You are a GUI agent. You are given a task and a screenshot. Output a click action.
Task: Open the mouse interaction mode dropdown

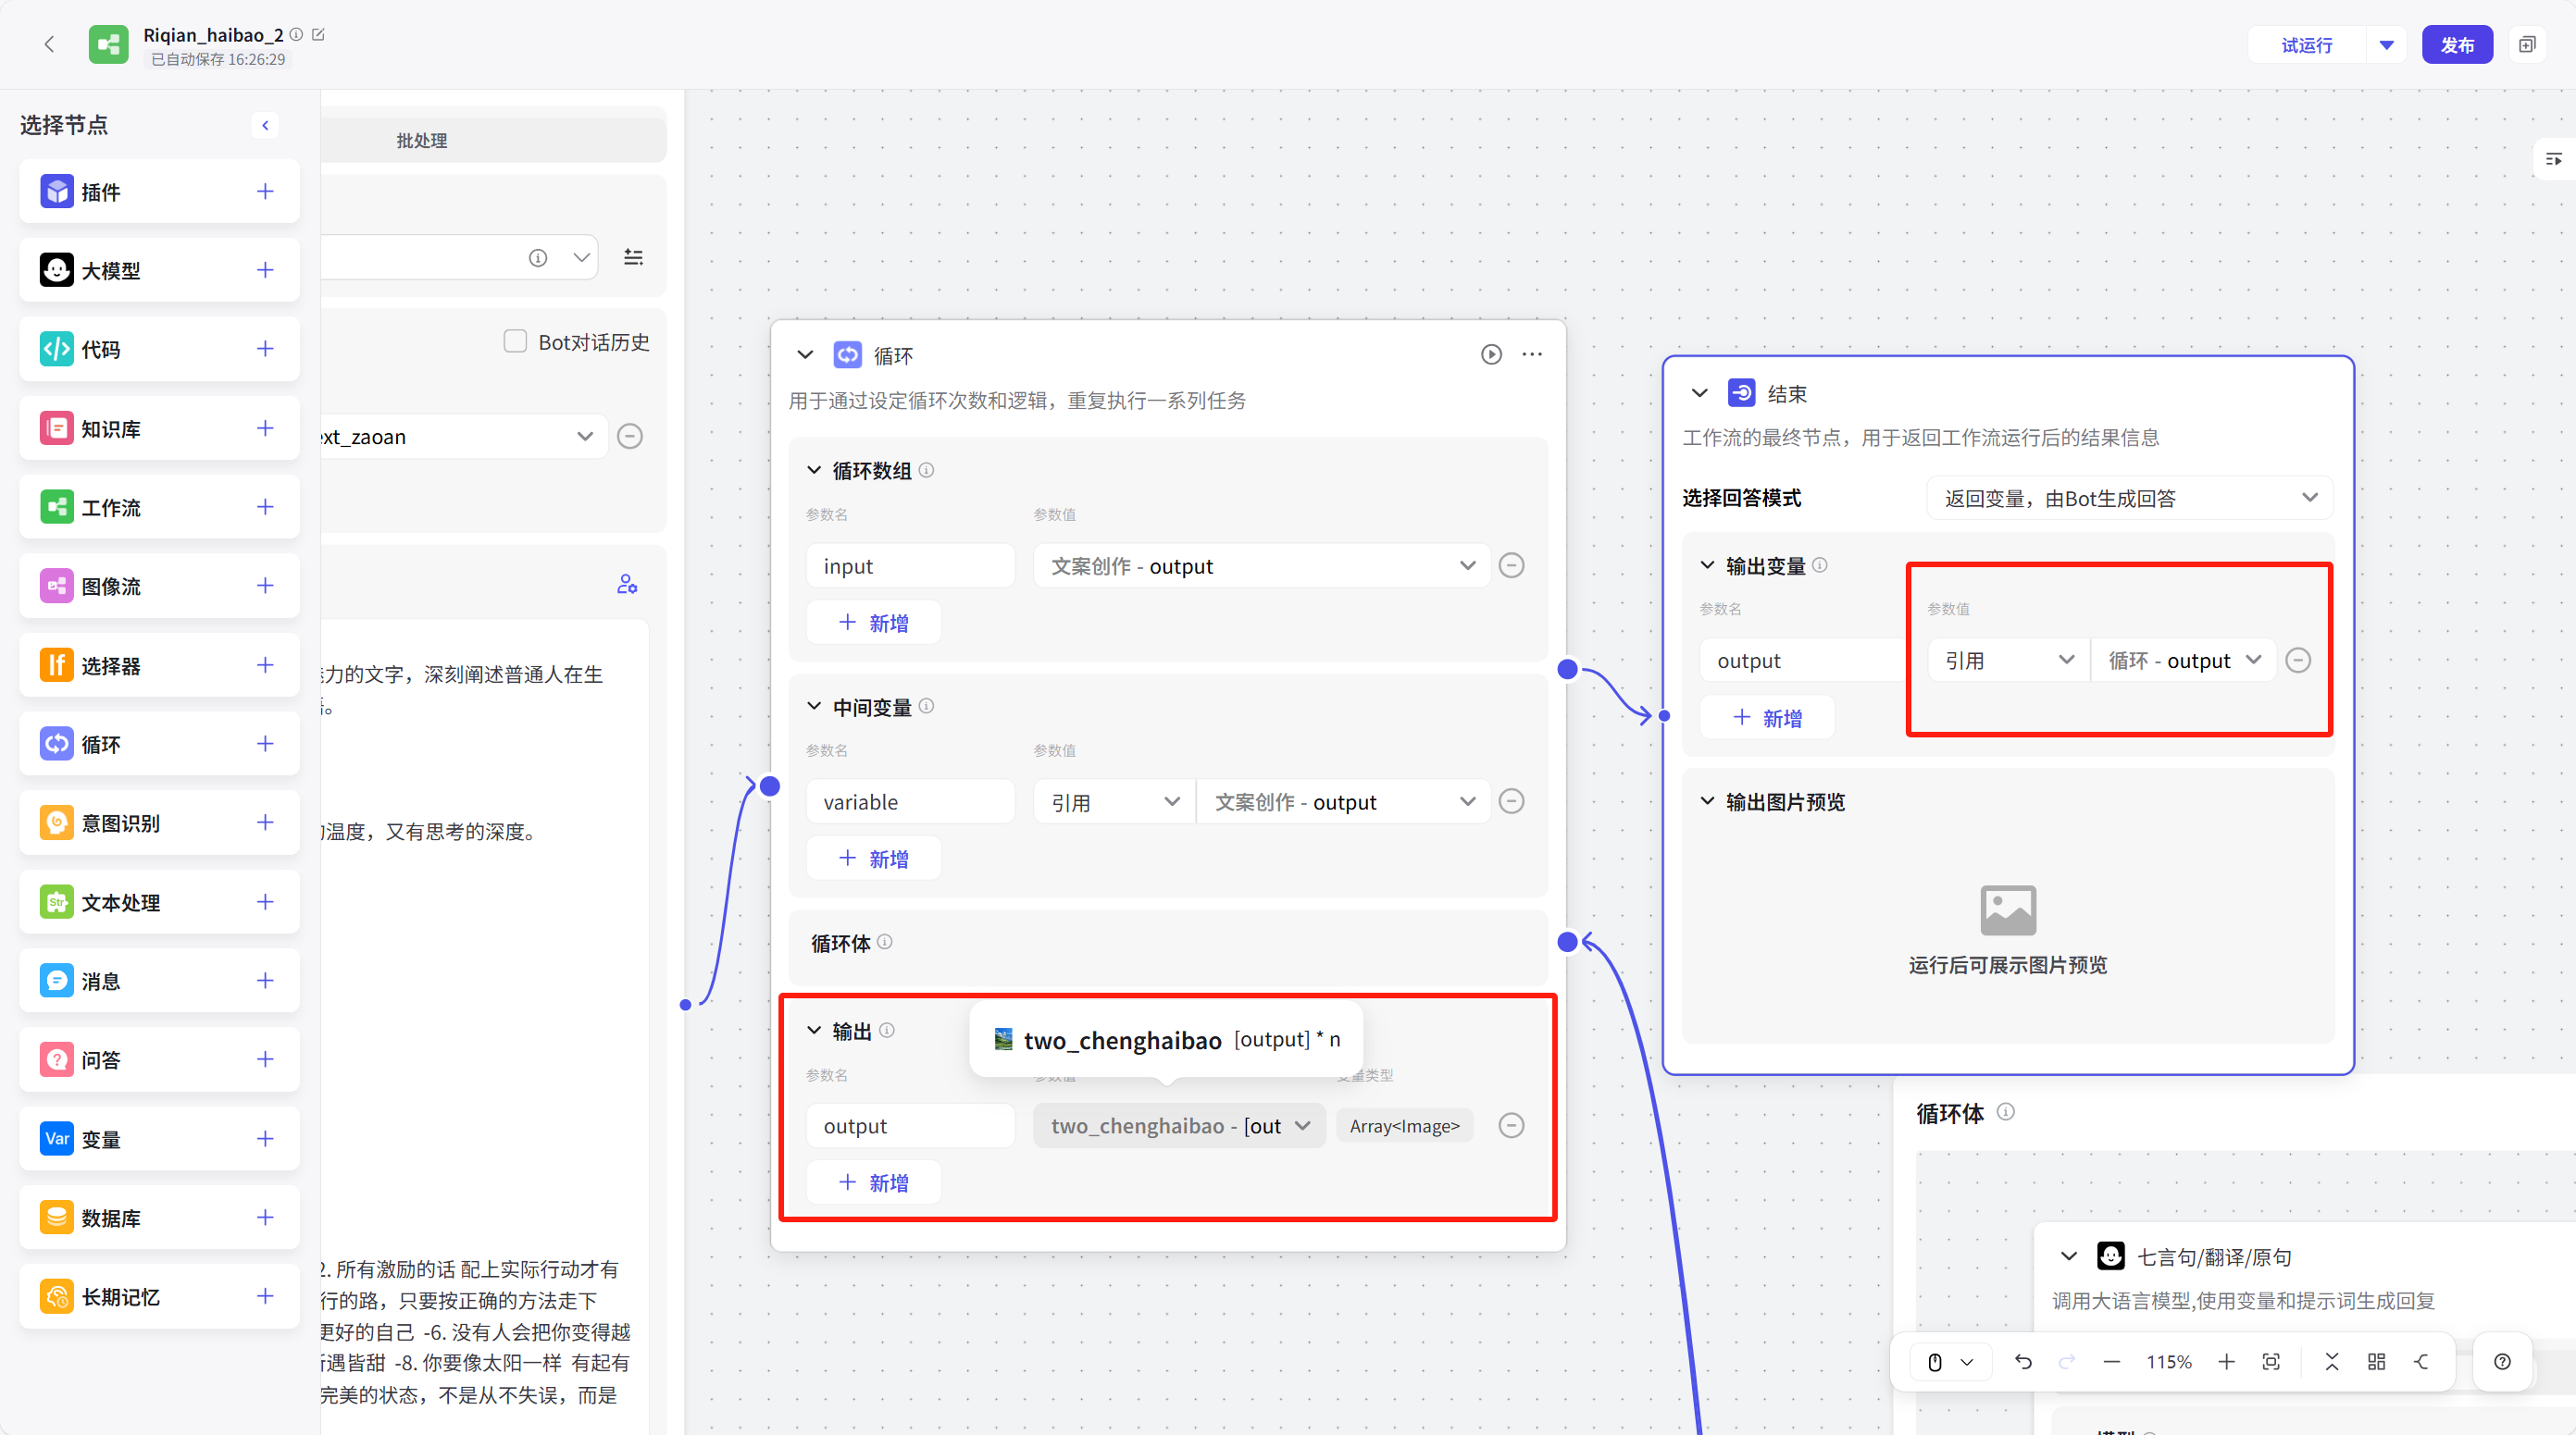point(1950,1361)
